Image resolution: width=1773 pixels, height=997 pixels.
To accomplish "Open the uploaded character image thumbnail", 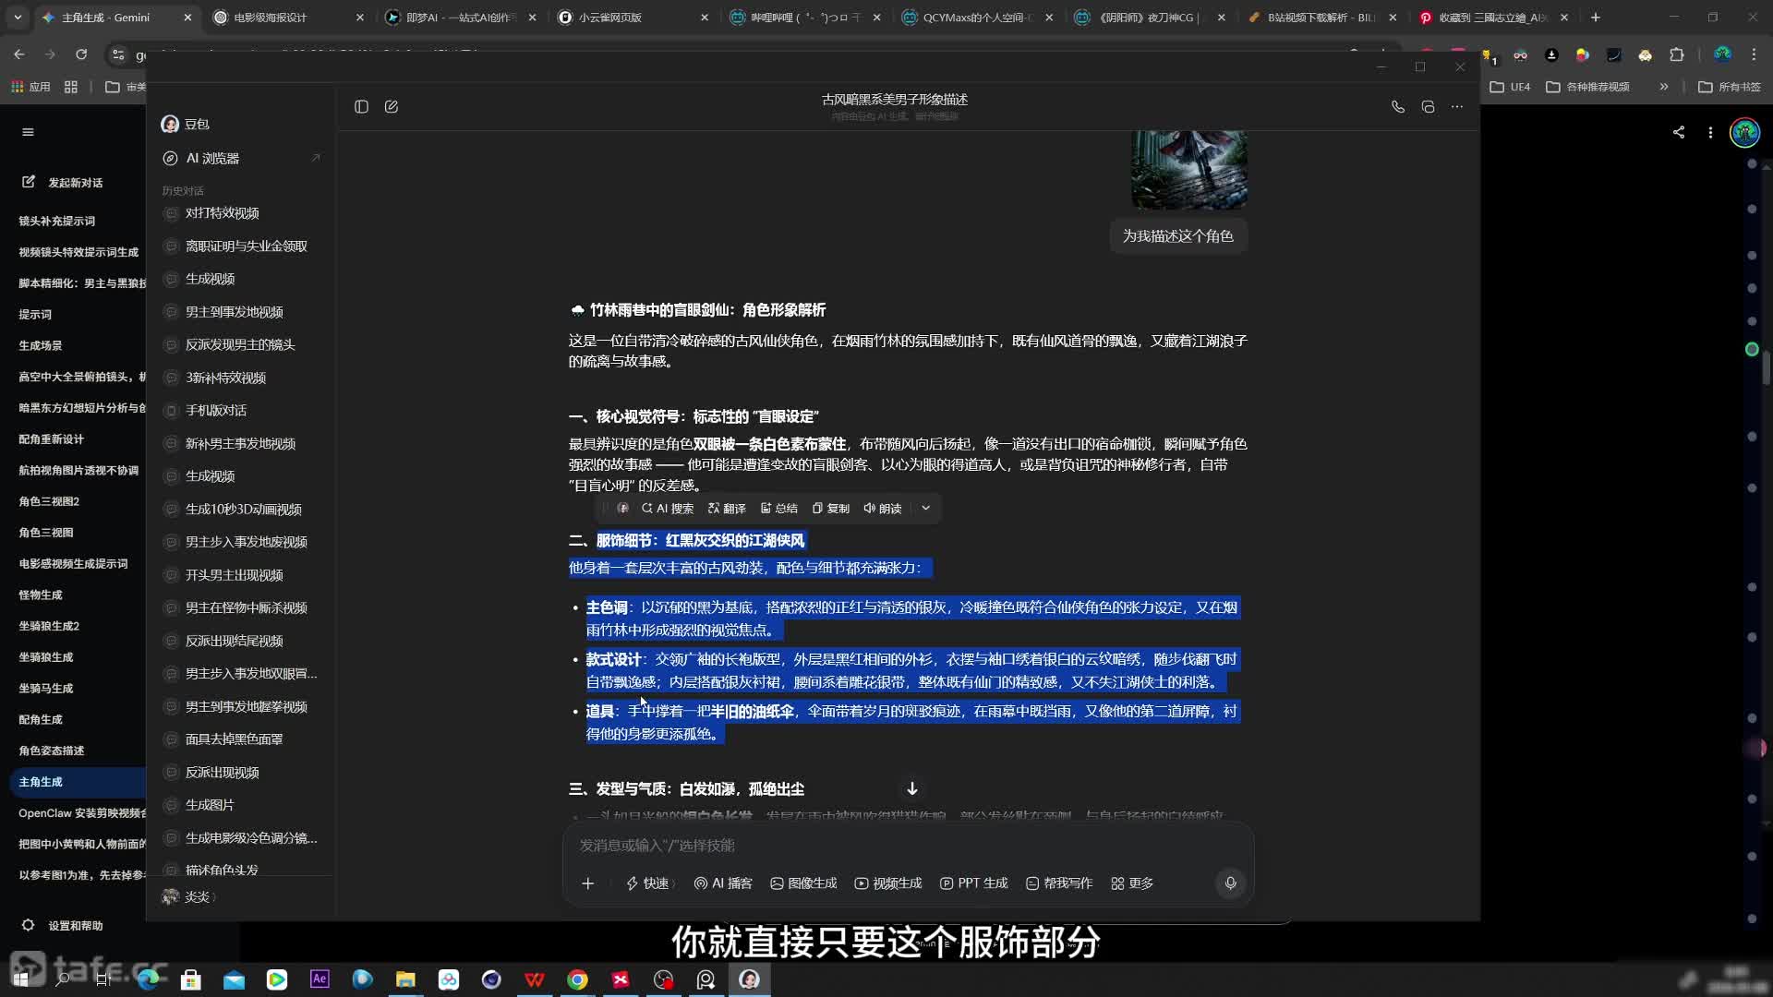I will 1189,170.
